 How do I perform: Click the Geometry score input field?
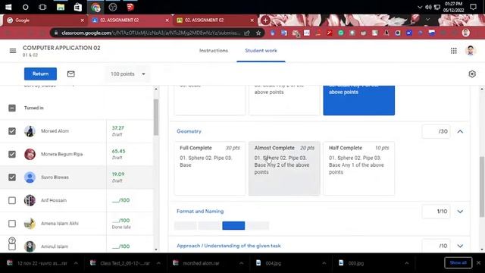pos(436,131)
